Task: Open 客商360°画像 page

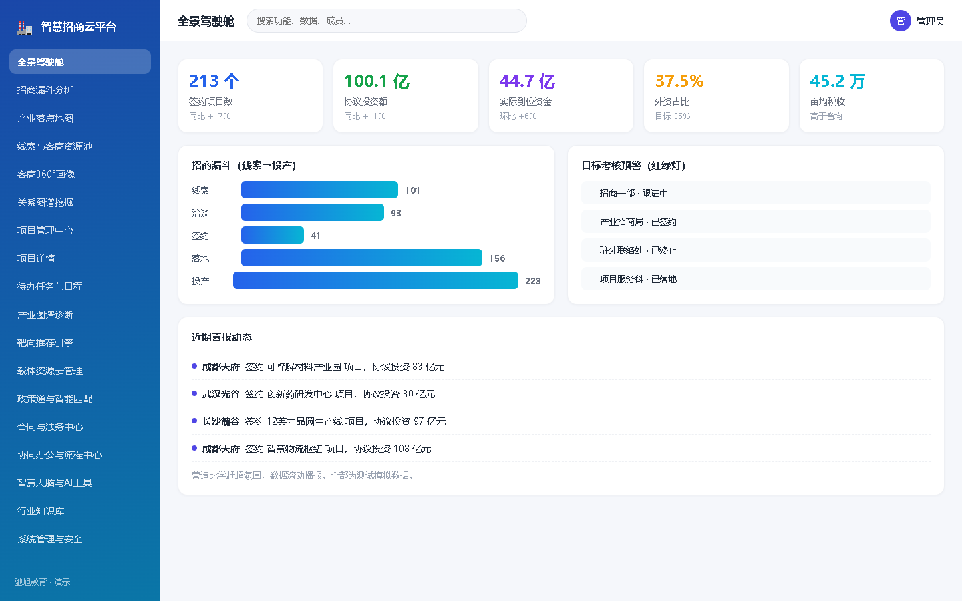Action: (80, 174)
